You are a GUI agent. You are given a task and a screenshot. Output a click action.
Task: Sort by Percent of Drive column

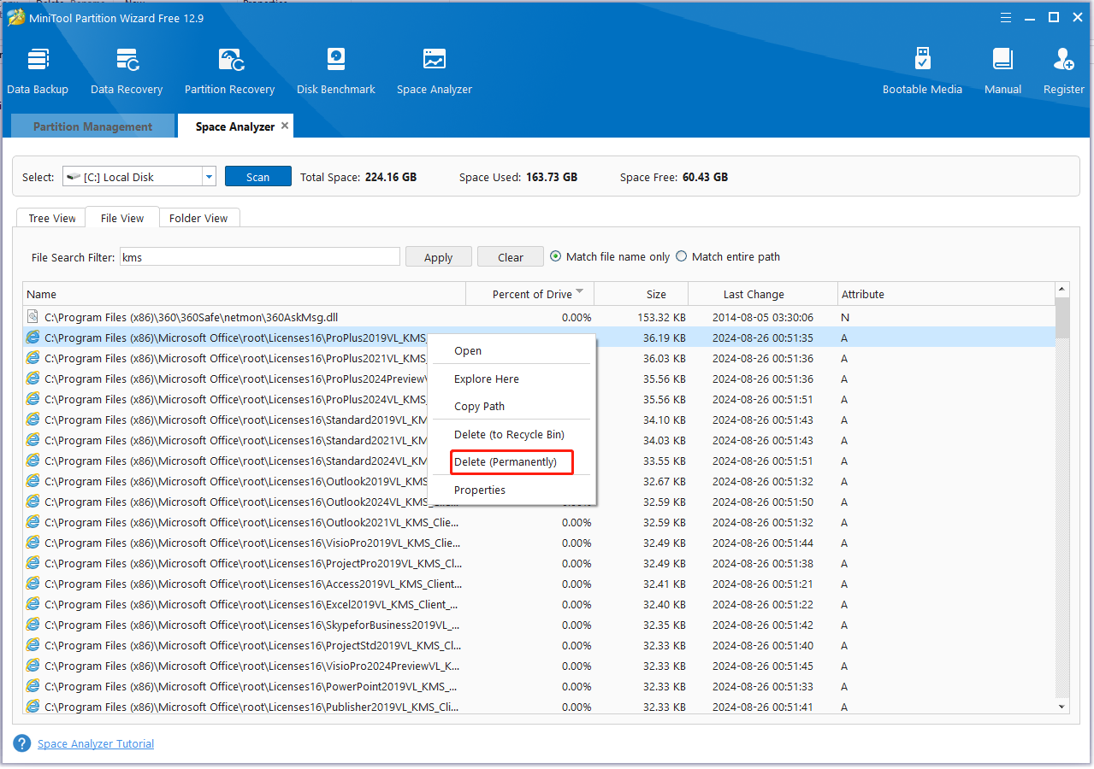530,294
